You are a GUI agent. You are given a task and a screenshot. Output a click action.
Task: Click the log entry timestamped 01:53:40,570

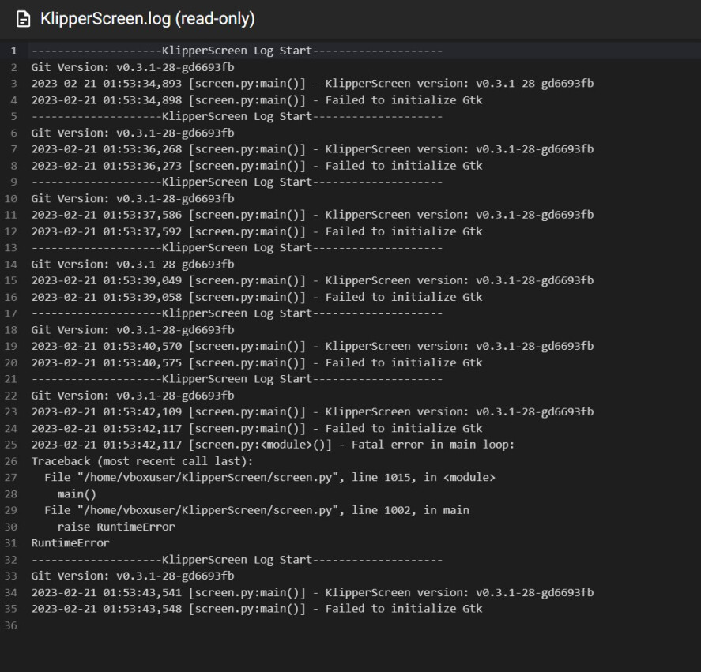point(312,347)
